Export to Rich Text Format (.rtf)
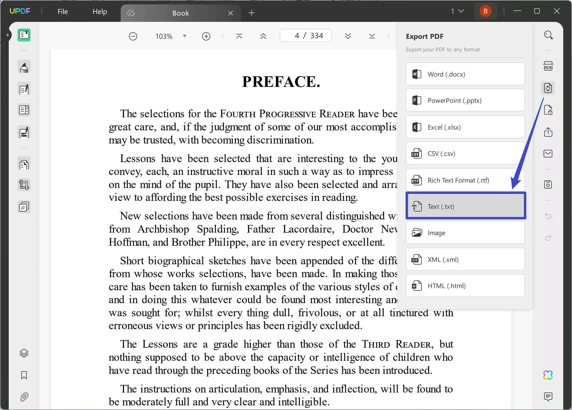Viewport: 572px width, 410px height. 465,180
